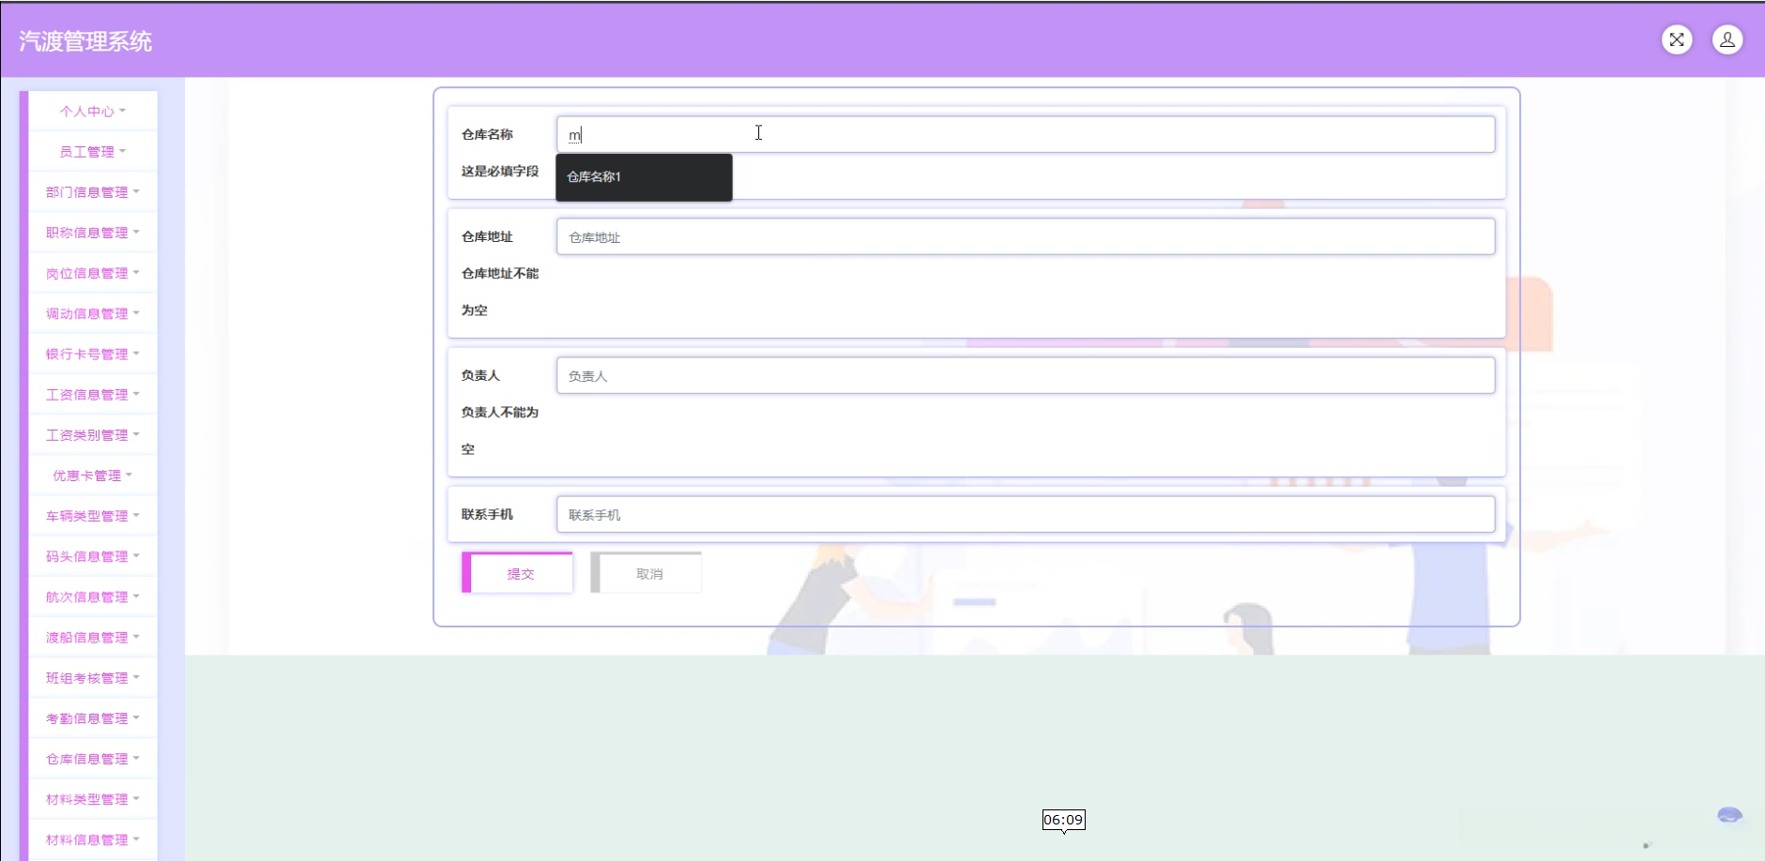Open the user profile icon
Viewport: 1765px width, 861px height.
[1727, 39]
